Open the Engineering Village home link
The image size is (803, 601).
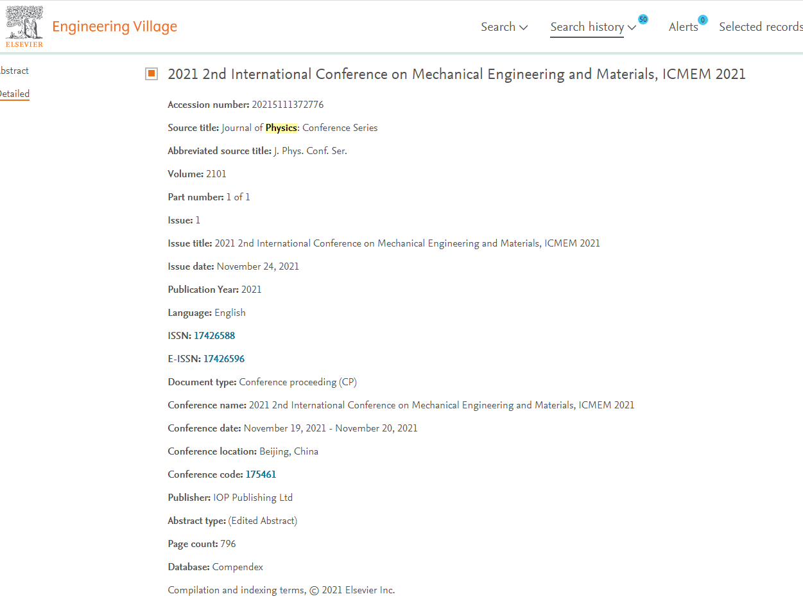click(114, 26)
